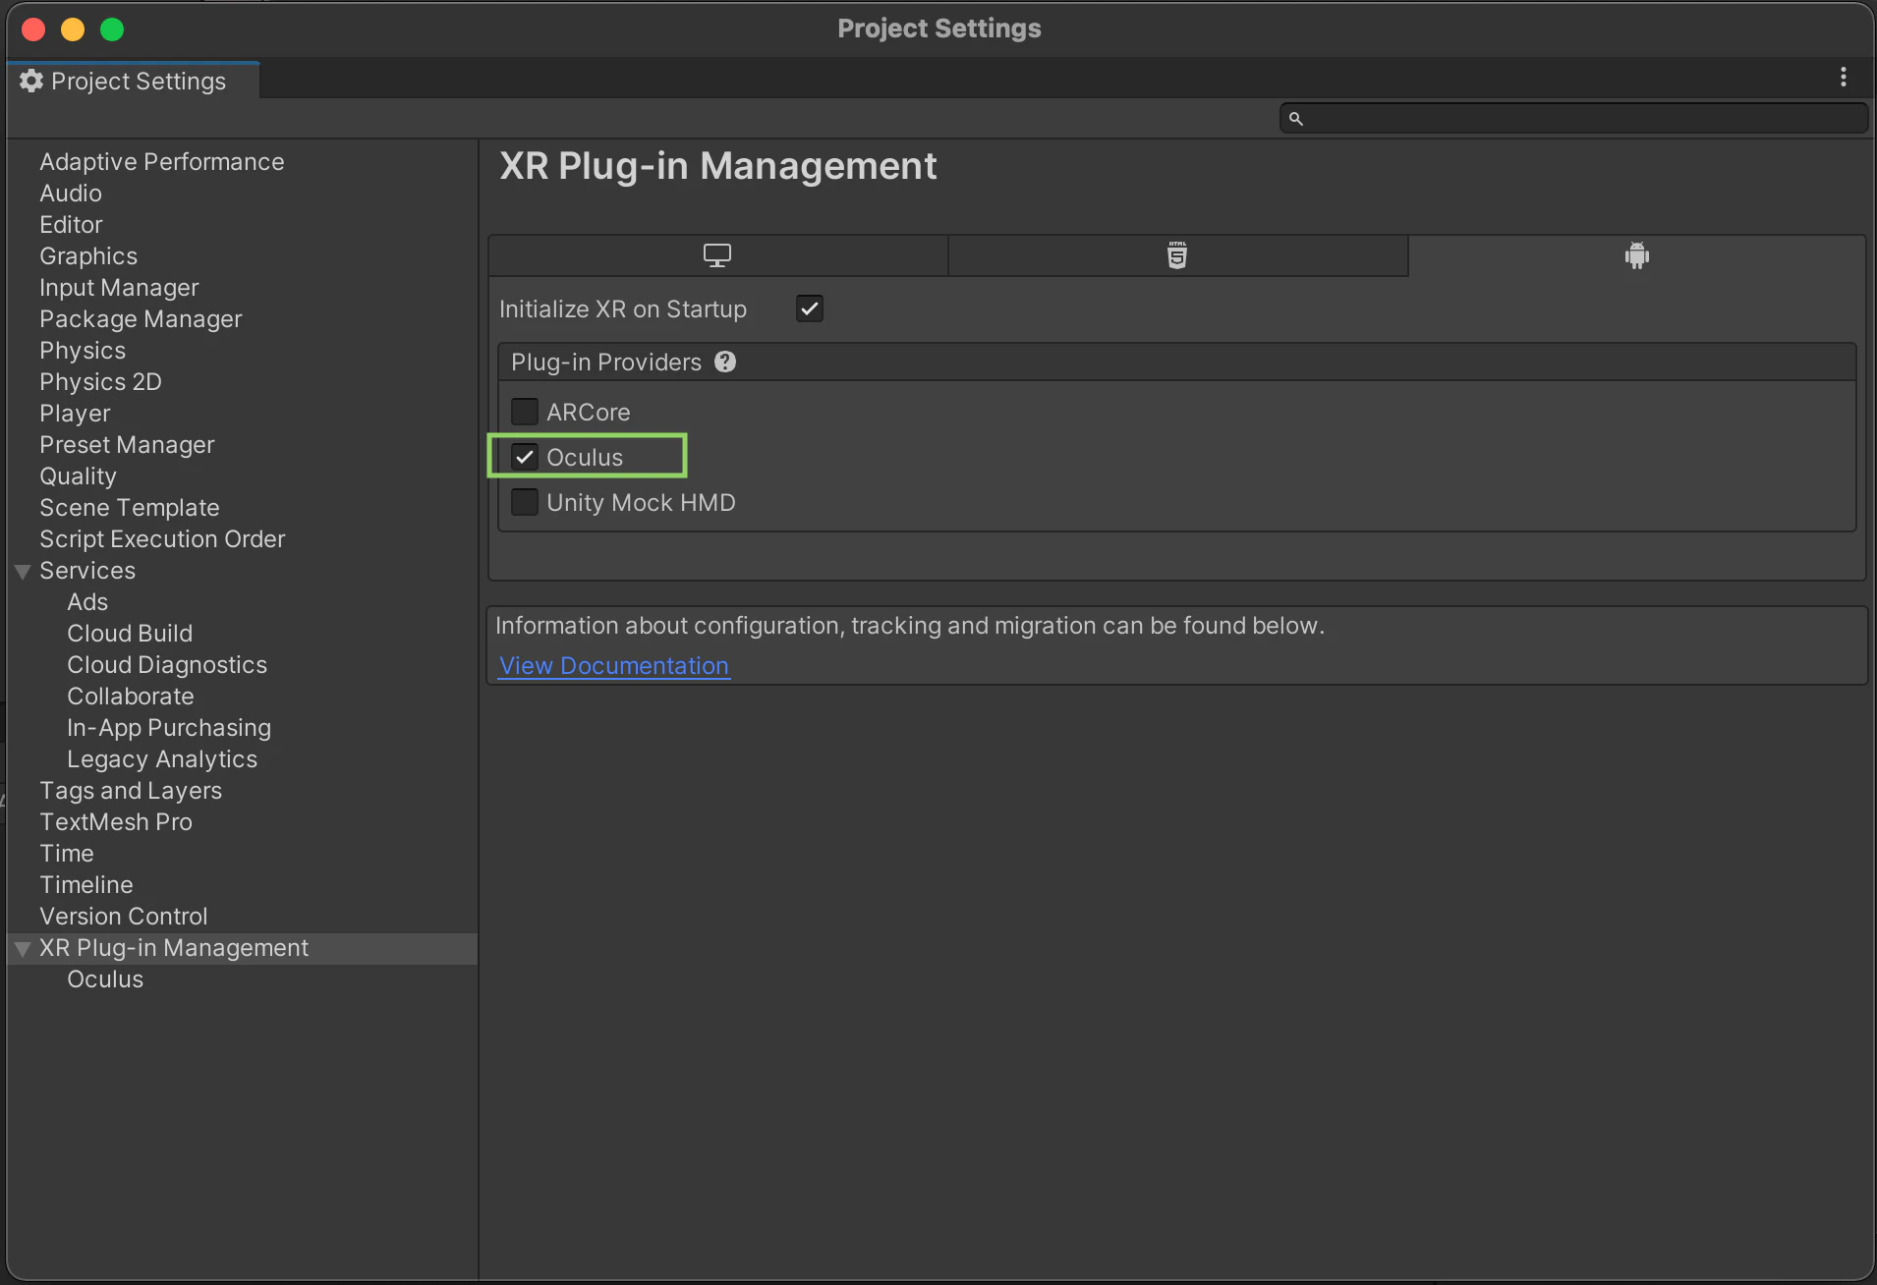Viewport: 1877px width, 1285px height.
Task: Select Oculus under XR Plug-in Management
Action: point(105,978)
